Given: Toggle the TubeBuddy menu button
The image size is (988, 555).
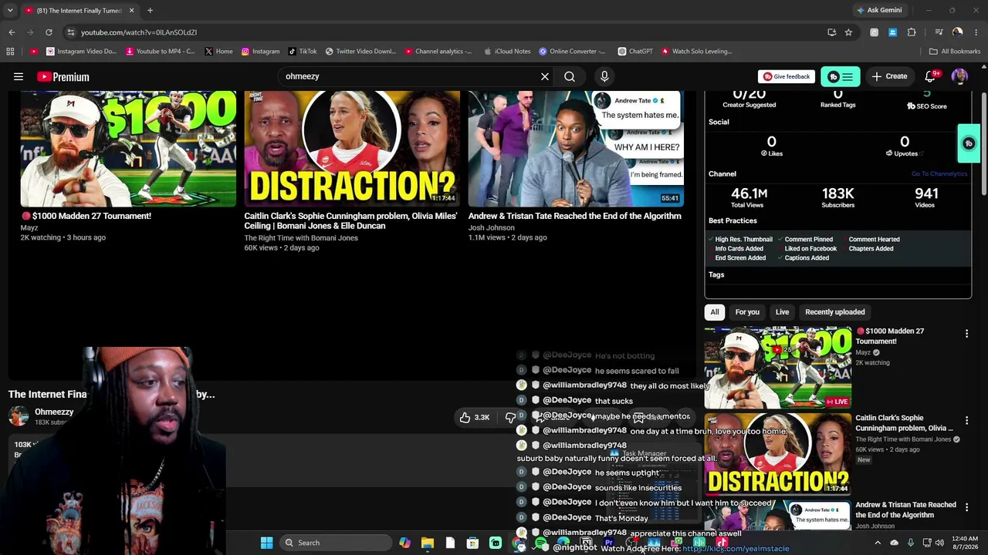Looking at the screenshot, I should pyautogui.click(x=840, y=76).
